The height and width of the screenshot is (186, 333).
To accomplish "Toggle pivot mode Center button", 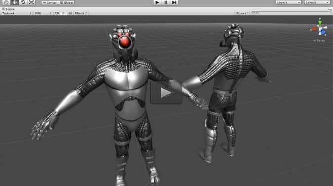I will pos(50,3).
